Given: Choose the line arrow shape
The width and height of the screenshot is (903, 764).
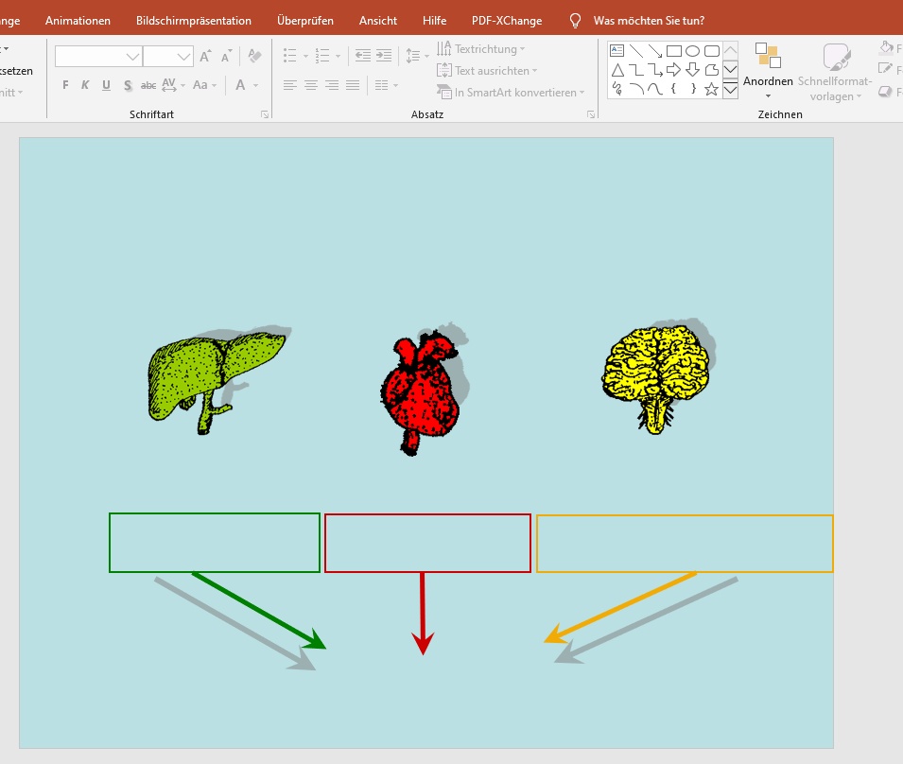Looking at the screenshot, I should click(x=654, y=51).
